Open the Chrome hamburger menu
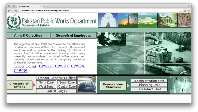Screen dimensions: 198x112 pos(189,11)
